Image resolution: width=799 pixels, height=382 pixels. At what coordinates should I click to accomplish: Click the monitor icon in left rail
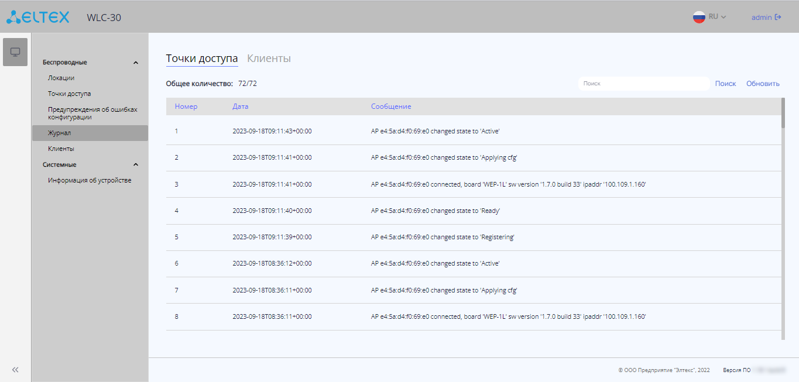(x=15, y=52)
